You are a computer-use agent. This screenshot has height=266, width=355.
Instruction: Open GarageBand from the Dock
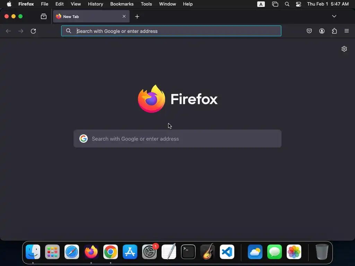pyautogui.click(x=208, y=252)
